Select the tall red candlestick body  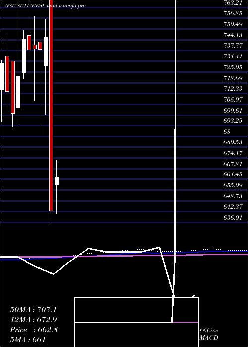51,105
